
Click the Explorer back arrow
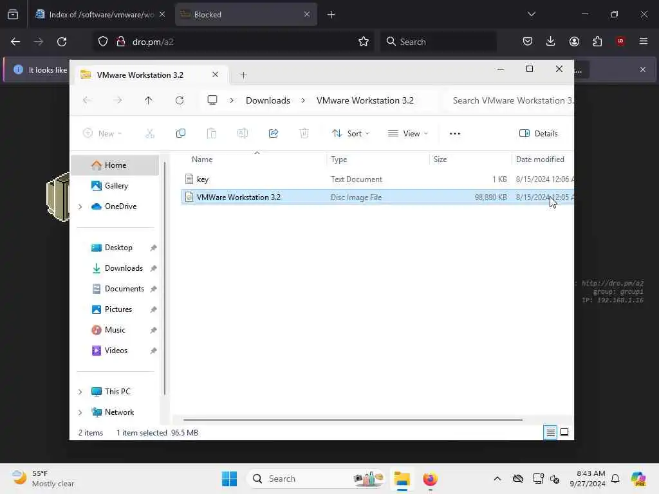(87, 100)
